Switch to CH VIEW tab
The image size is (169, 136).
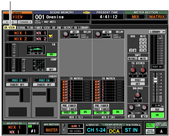coord(10,28)
